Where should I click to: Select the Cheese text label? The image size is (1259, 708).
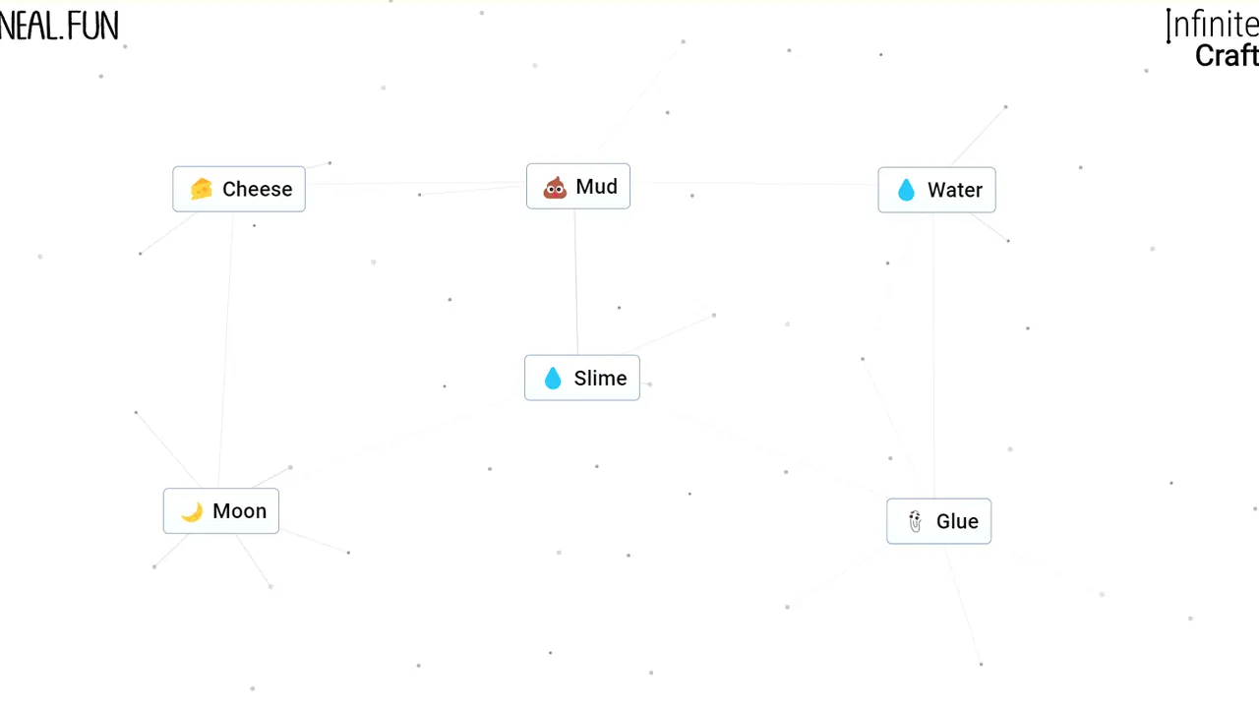[x=257, y=189]
